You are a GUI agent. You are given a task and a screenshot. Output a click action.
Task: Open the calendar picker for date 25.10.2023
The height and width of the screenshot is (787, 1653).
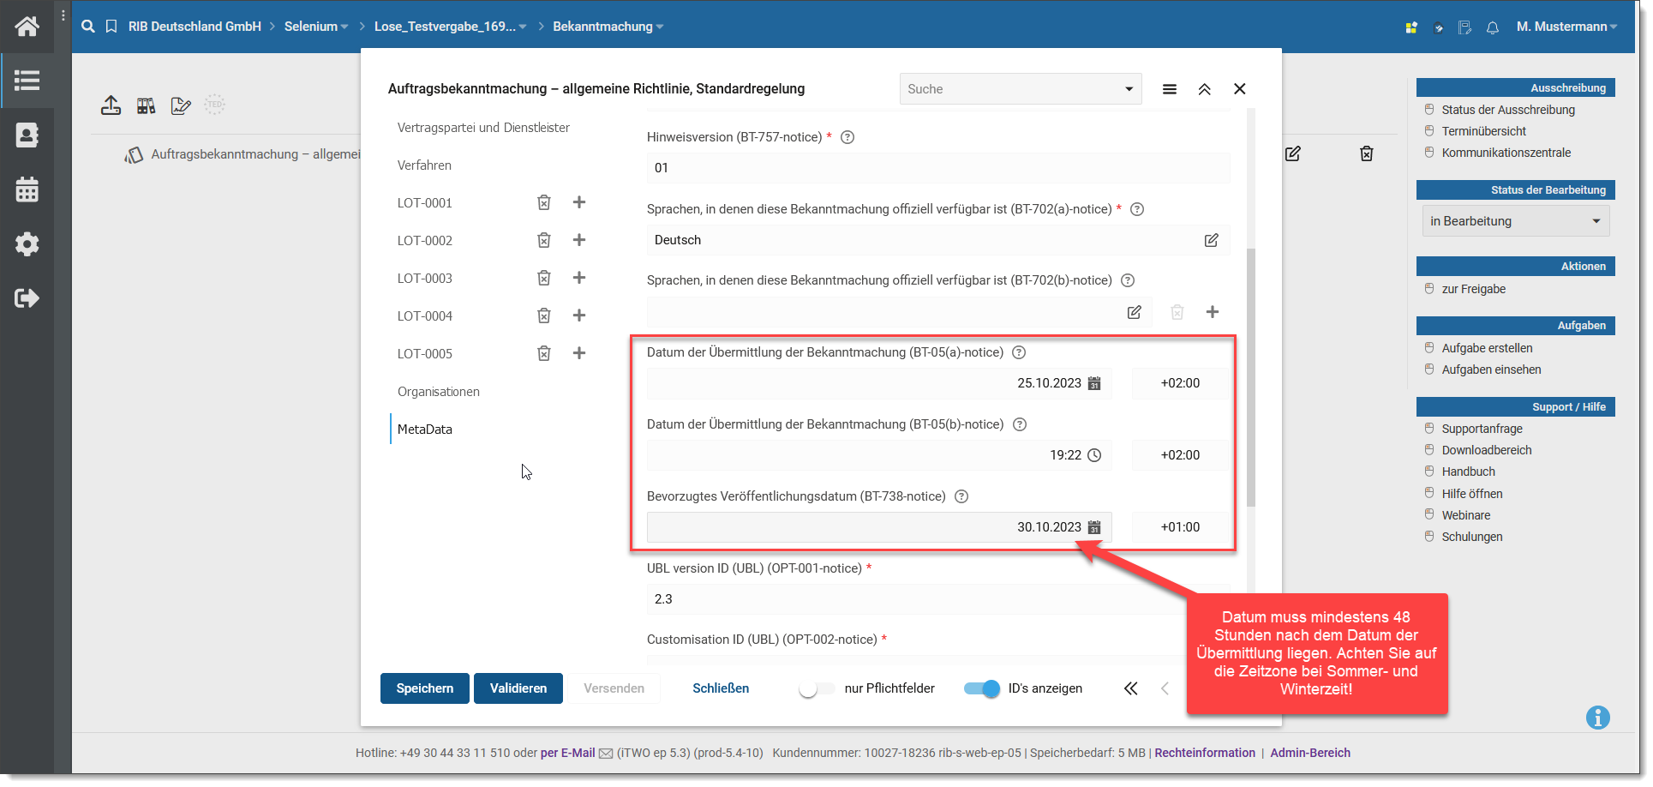[1094, 383]
